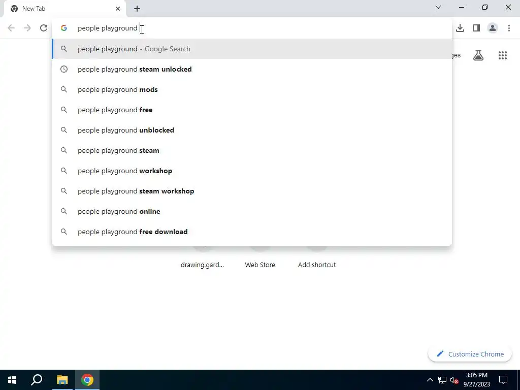Open the Google apps grid
Viewport: 520px width, 390px height.
click(503, 55)
